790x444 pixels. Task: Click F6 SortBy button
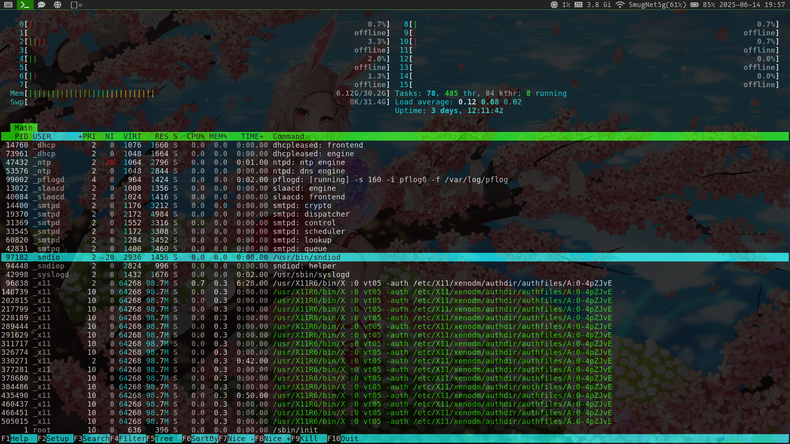point(200,439)
